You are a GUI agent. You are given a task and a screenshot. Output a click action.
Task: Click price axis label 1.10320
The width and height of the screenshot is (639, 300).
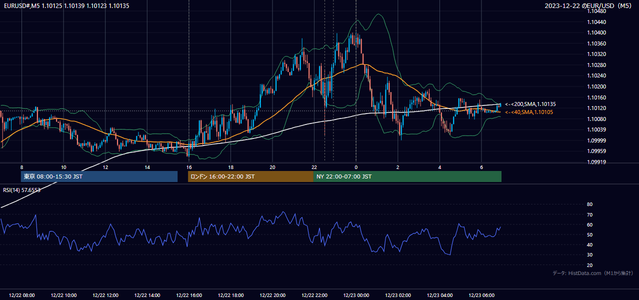597,54
